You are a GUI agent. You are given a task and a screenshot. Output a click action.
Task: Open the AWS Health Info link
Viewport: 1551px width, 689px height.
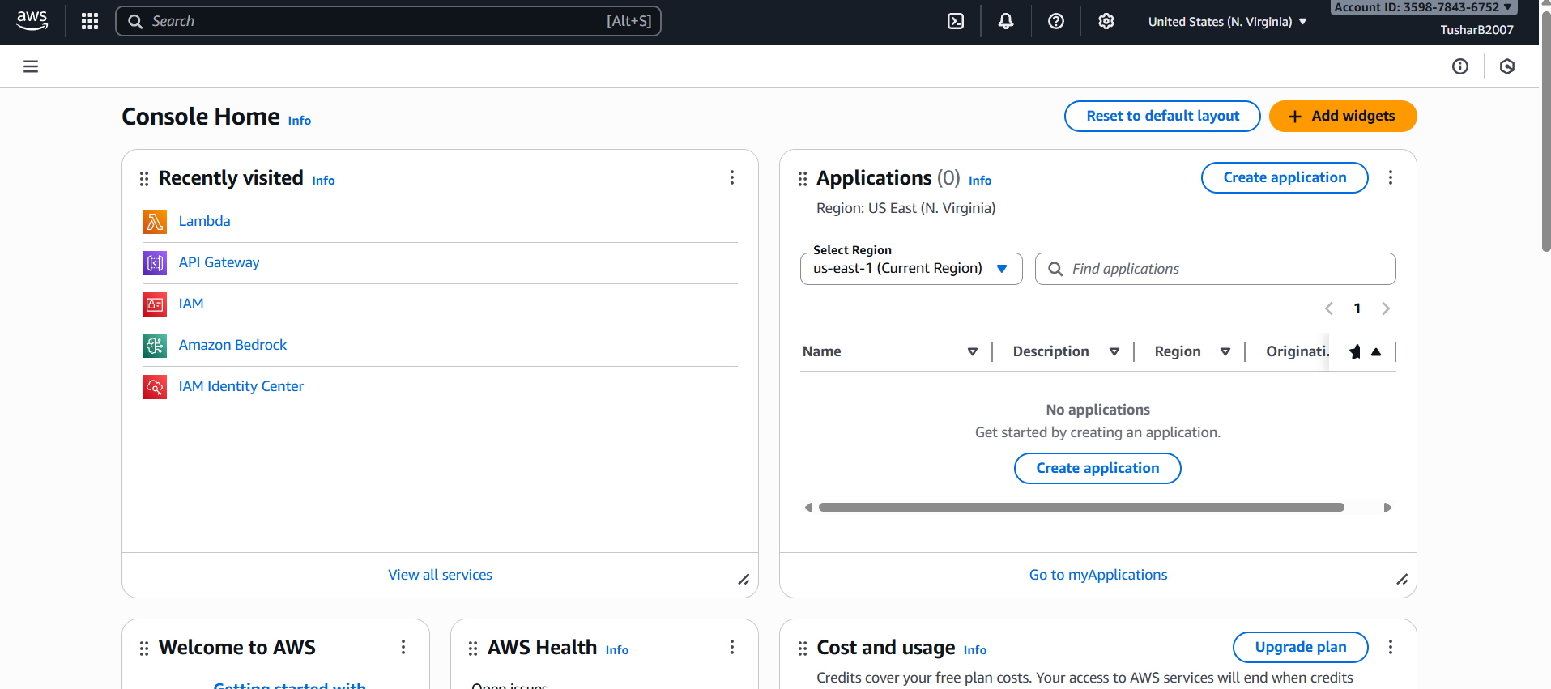tap(617, 650)
